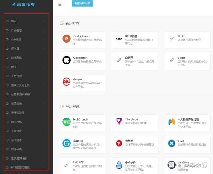Expand the web前端 category chevron
This screenshot has width=213, height=174.
tap(43, 40)
